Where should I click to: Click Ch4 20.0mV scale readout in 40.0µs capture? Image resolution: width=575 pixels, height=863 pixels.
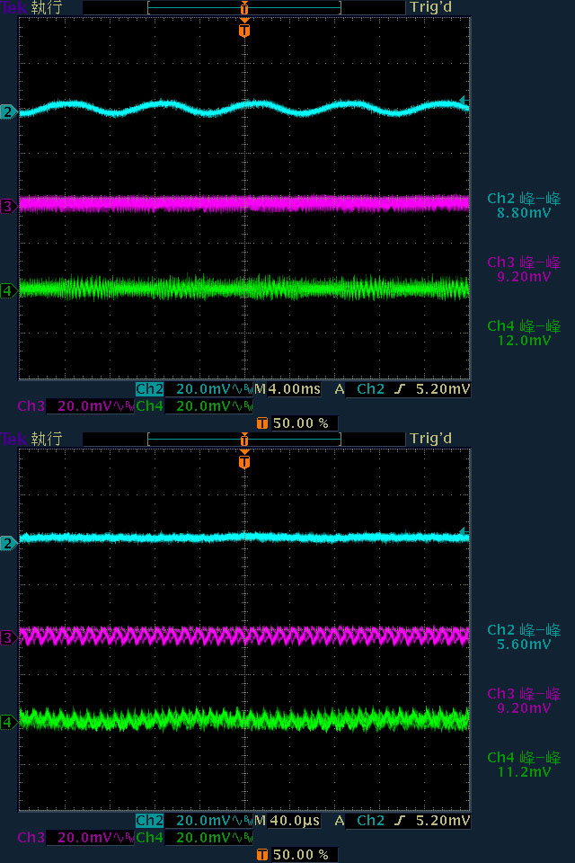208,838
